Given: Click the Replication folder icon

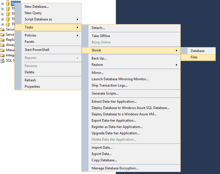Looking at the screenshot, I should [x=2, y=40].
